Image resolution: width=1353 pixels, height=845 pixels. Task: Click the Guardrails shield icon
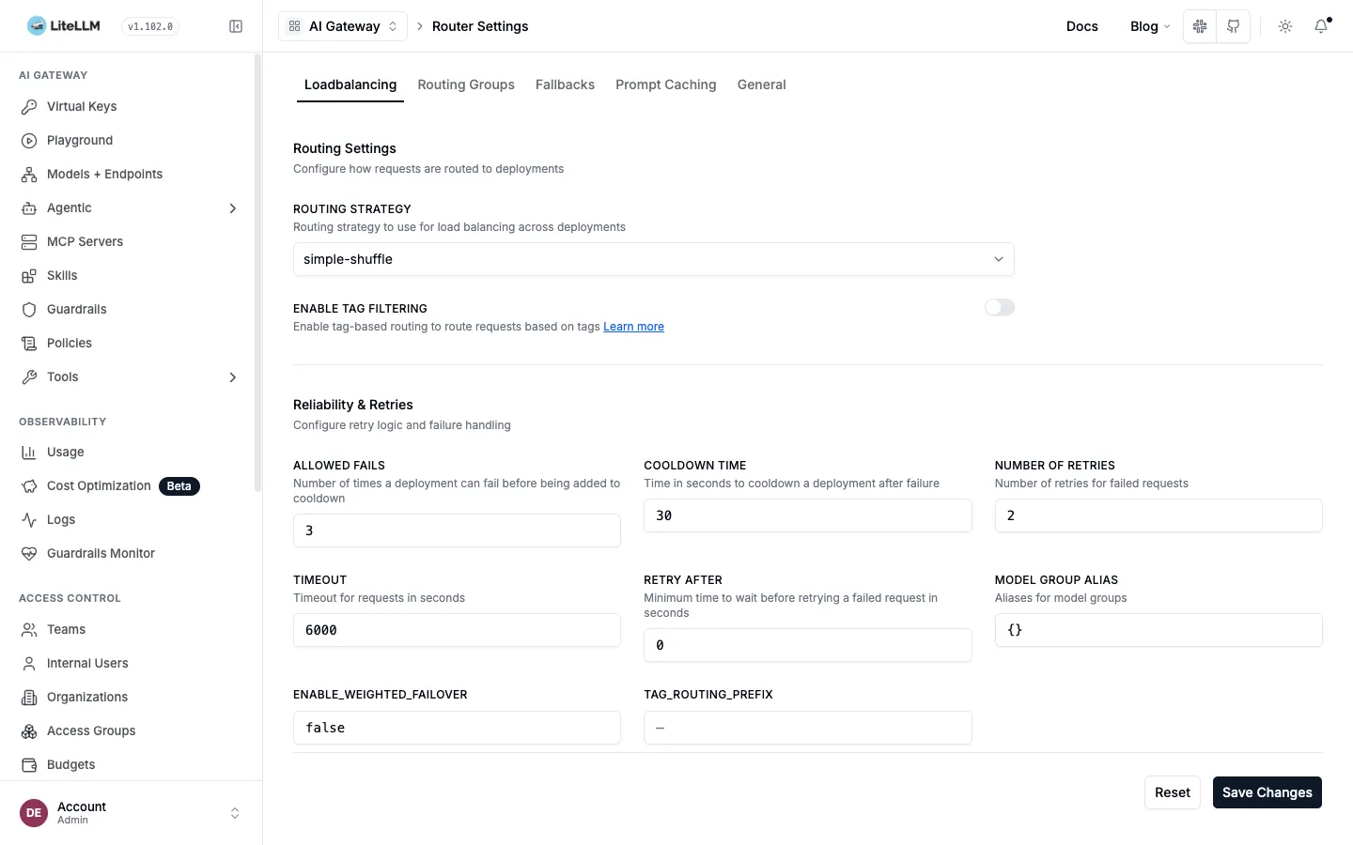tap(29, 310)
